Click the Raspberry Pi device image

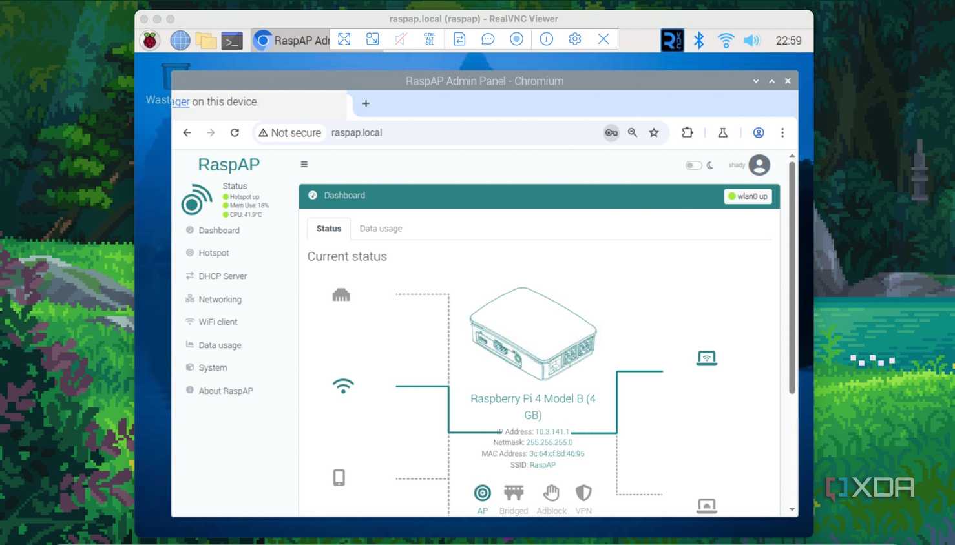click(533, 334)
